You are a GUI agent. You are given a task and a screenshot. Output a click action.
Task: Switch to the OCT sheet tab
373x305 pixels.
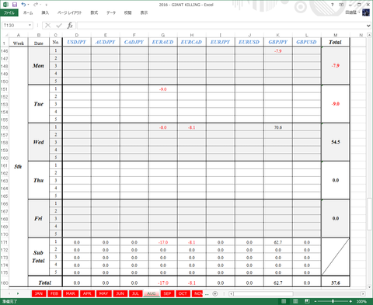[183, 293]
